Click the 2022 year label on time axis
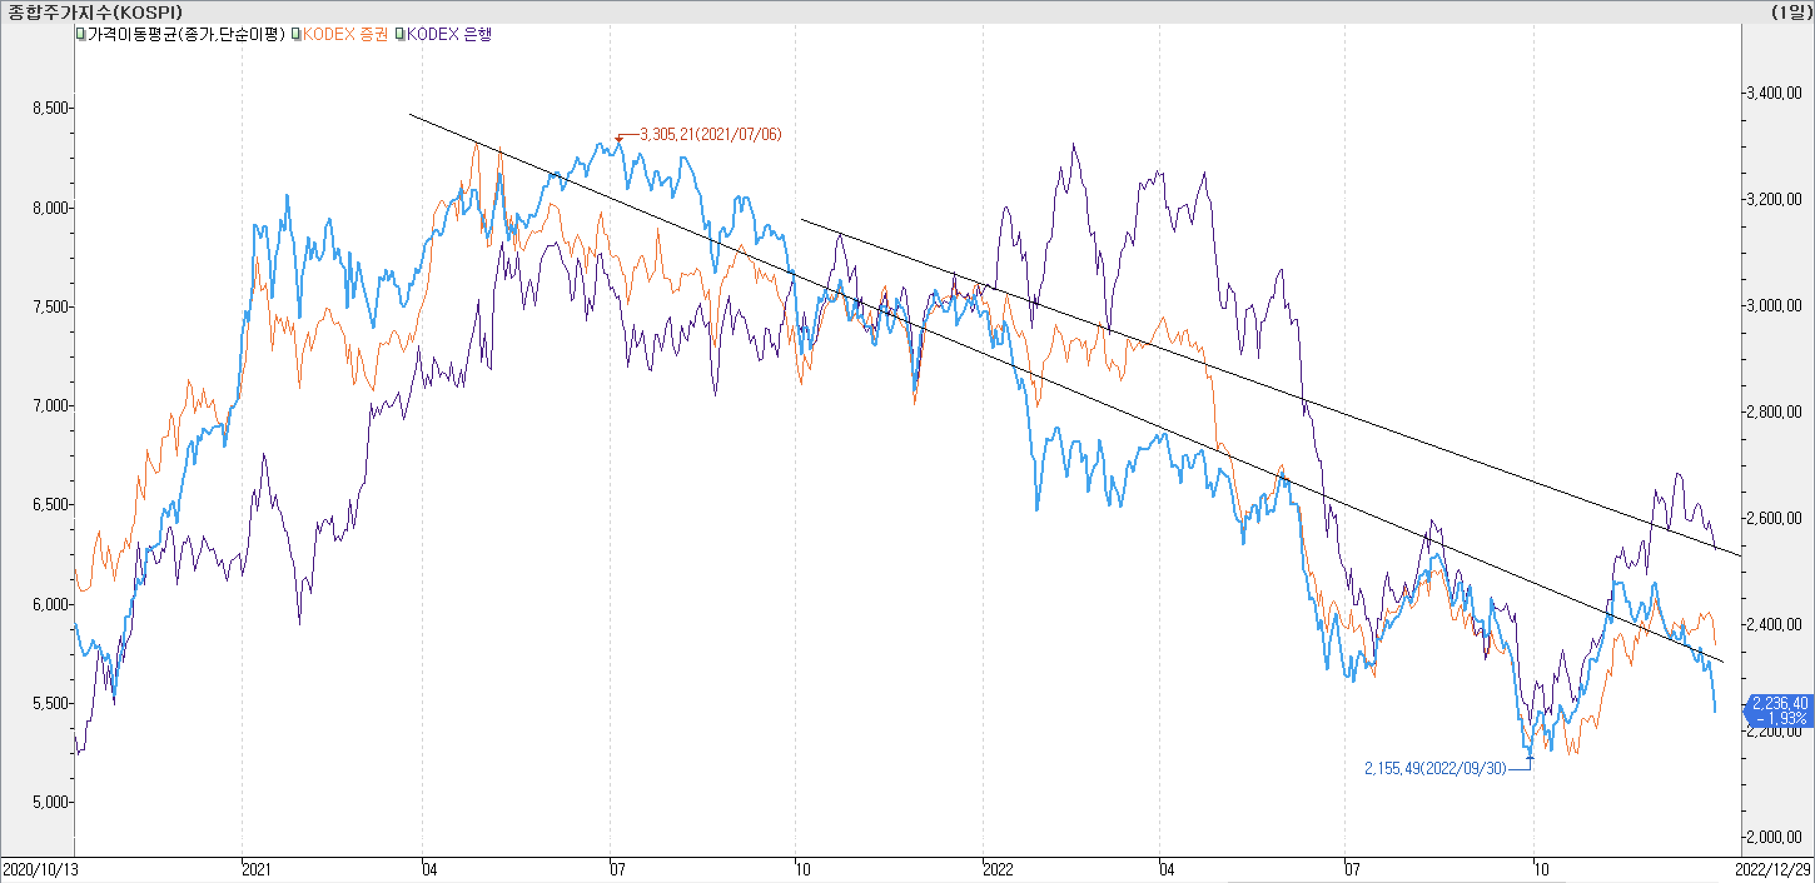The height and width of the screenshot is (883, 1815). point(998,870)
